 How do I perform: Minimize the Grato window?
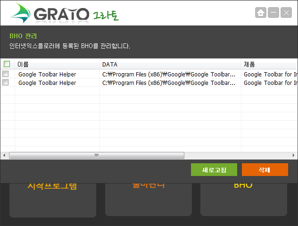click(x=273, y=13)
